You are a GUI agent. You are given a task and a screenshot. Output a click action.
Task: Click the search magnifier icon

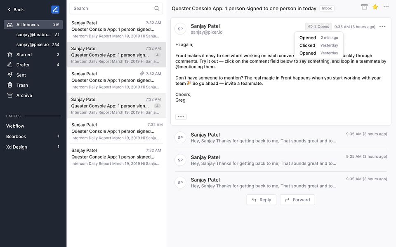(x=157, y=8)
